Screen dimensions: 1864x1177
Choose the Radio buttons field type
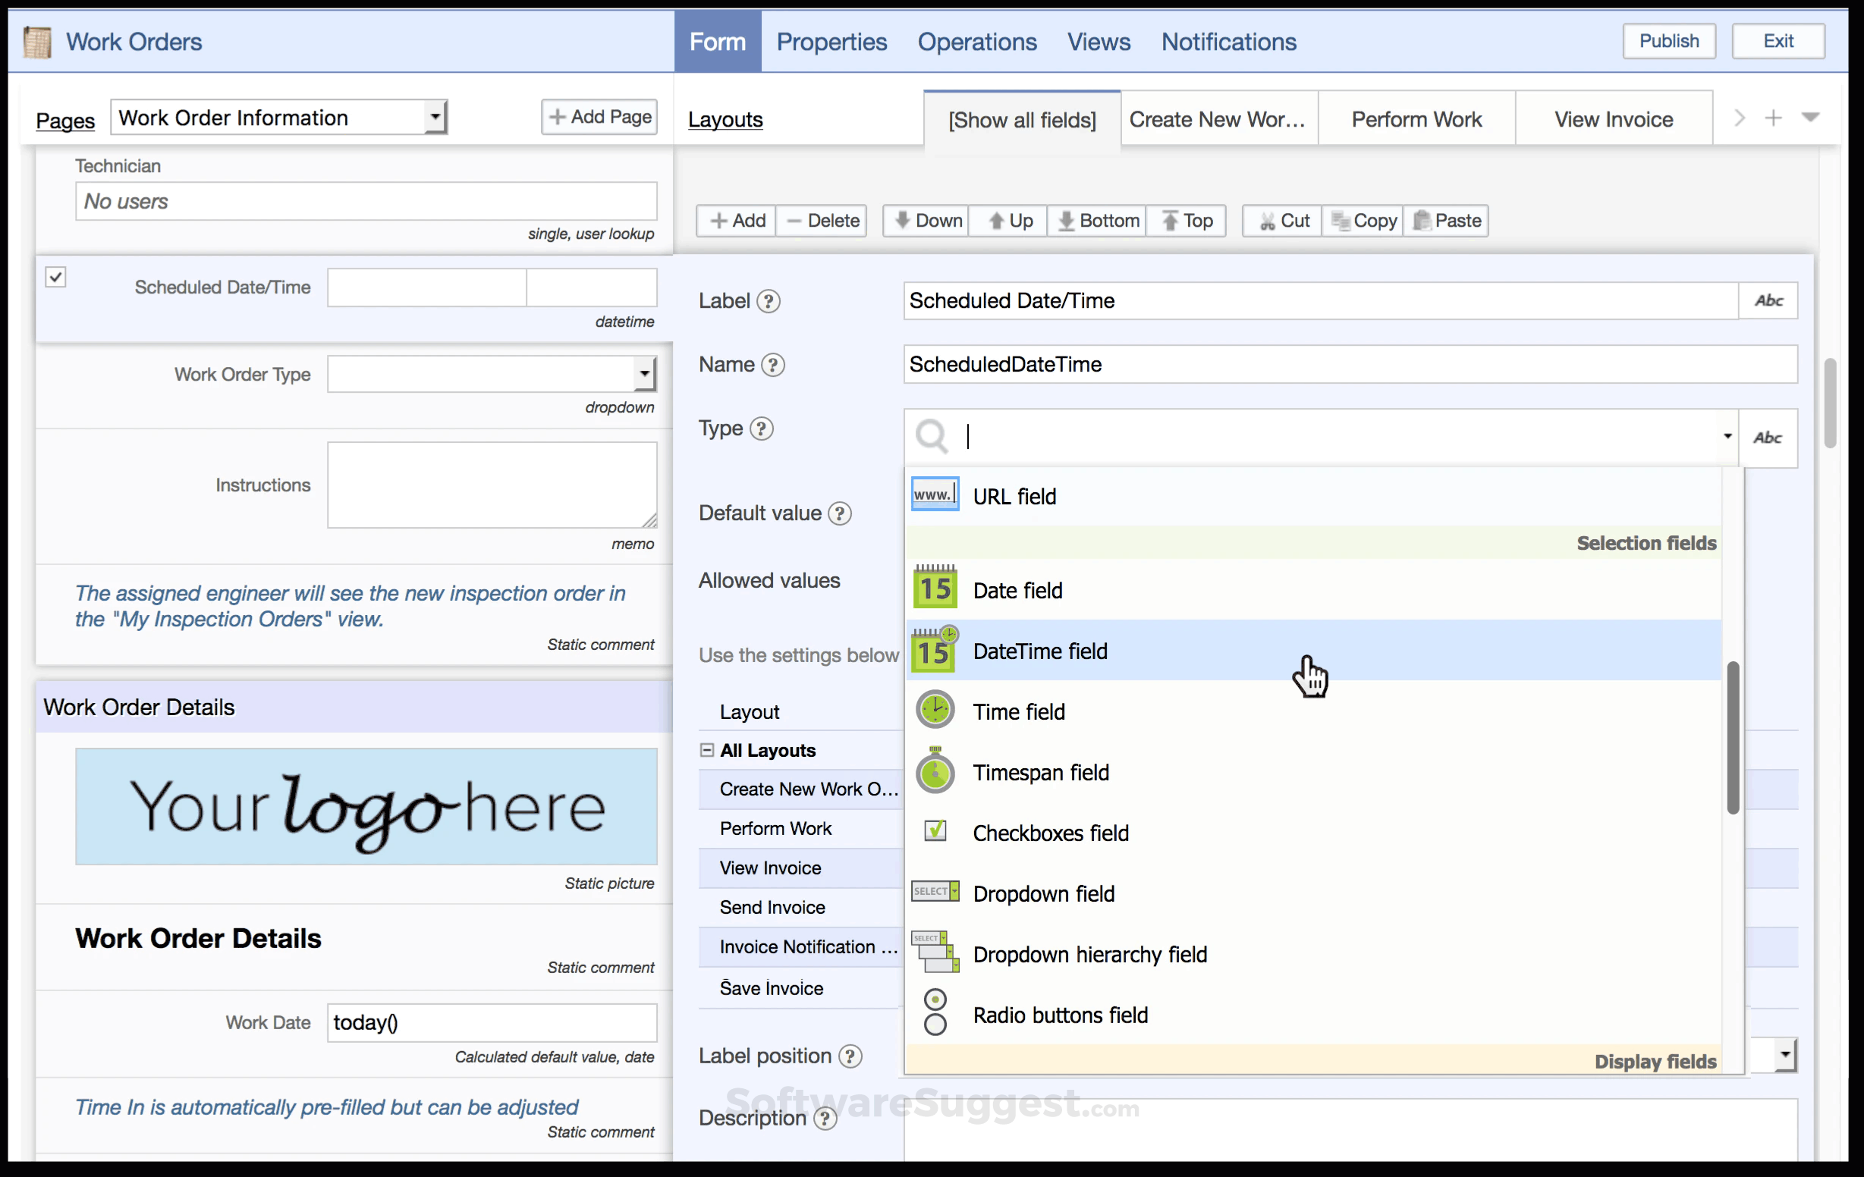click(1060, 1015)
